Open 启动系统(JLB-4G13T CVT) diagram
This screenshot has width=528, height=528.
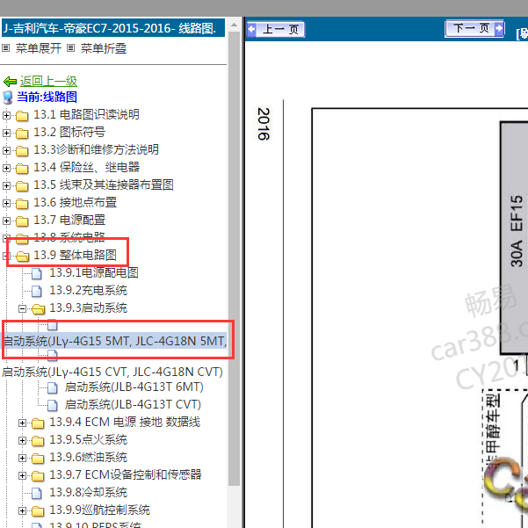(x=133, y=404)
